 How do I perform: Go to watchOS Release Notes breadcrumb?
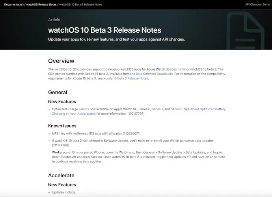click(x=41, y=4)
